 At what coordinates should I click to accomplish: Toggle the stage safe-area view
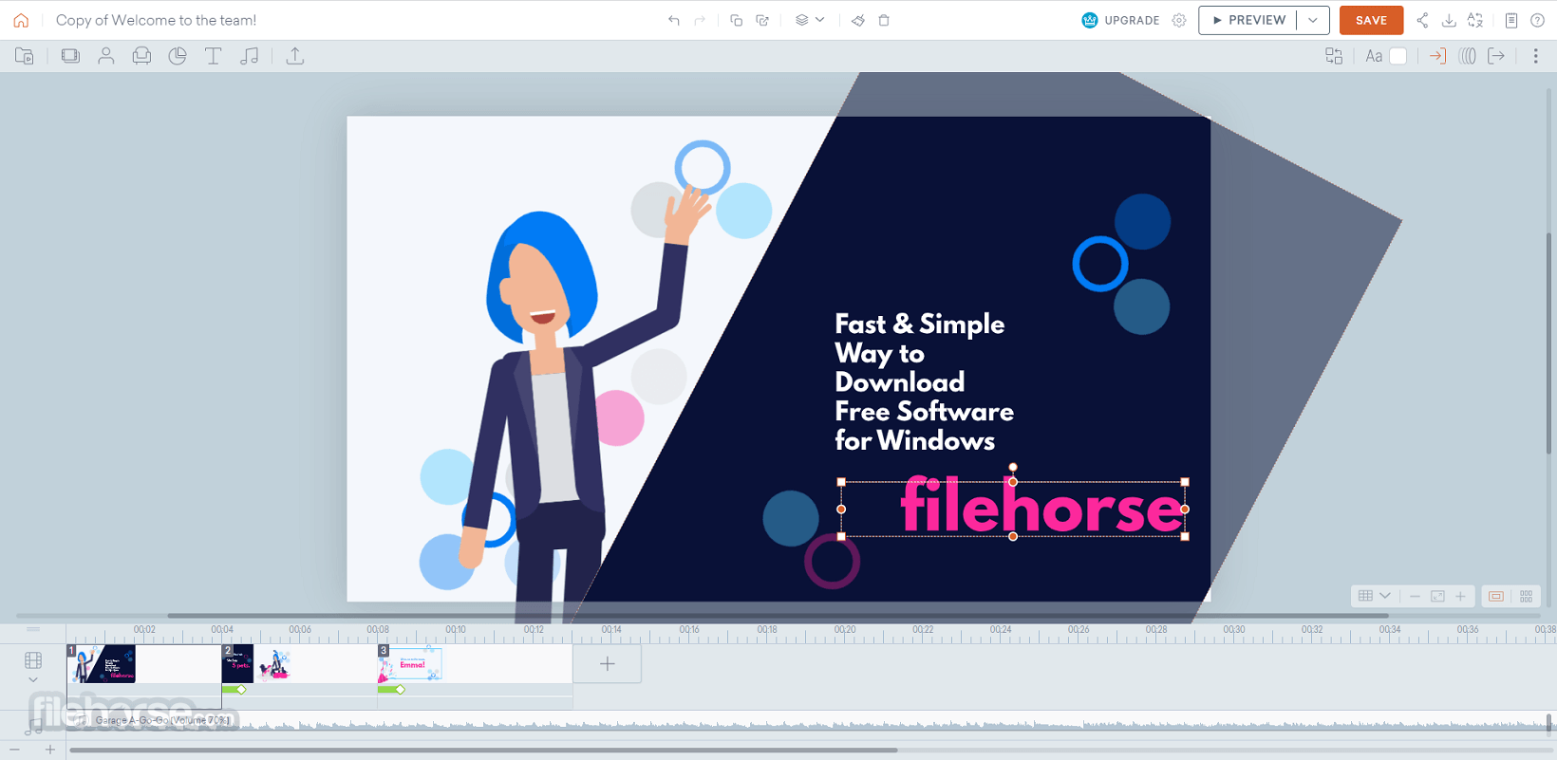1496,596
